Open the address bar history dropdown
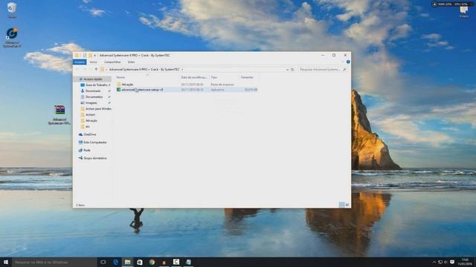476x267 pixels. (287, 70)
